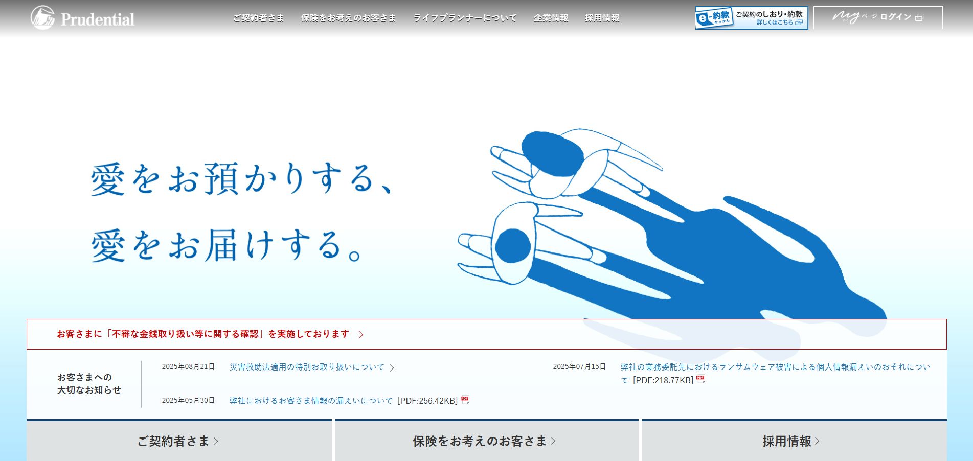The image size is (973, 461).
Task: Click PDF icon next to 218.77KB notice
Action: coord(700,379)
